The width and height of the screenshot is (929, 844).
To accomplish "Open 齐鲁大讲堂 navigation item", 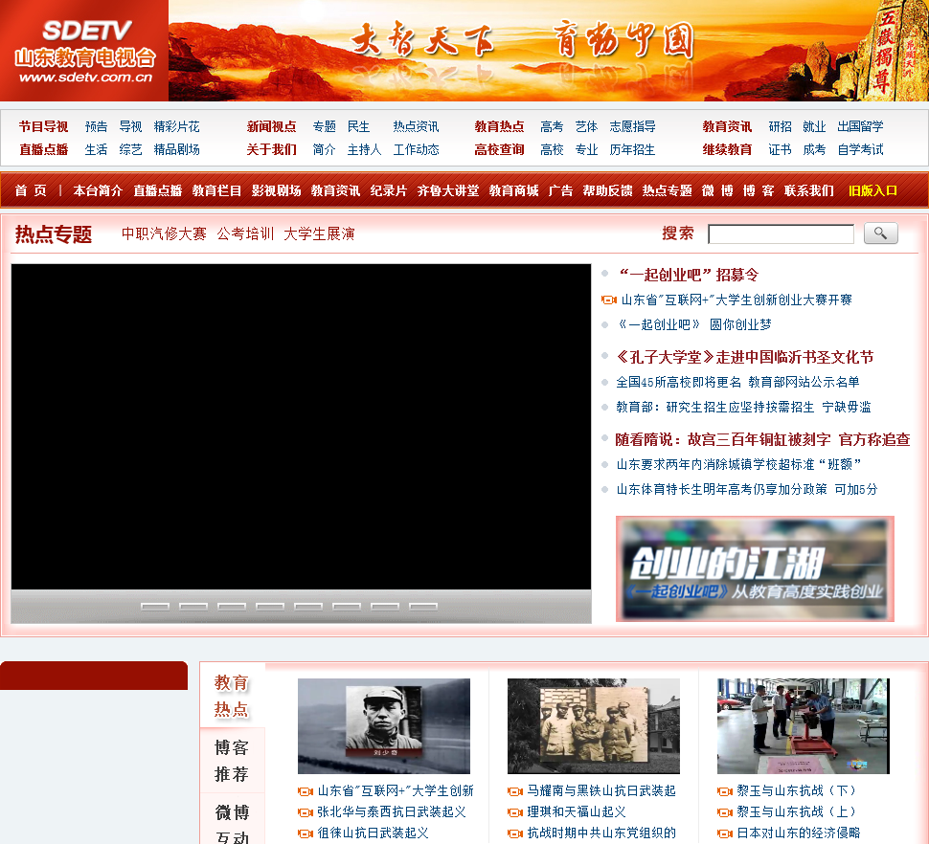I will [x=448, y=190].
